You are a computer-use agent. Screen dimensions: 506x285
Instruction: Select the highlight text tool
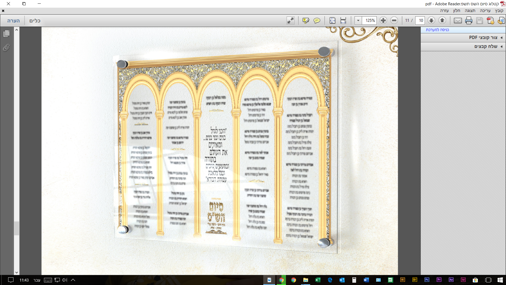pos(306,21)
